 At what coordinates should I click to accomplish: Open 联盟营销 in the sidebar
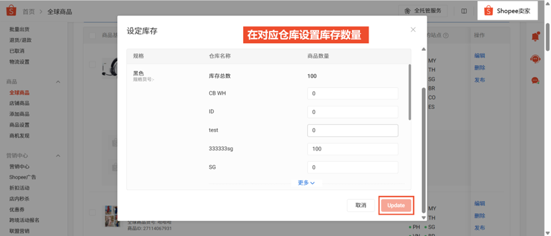click(19, 231)
